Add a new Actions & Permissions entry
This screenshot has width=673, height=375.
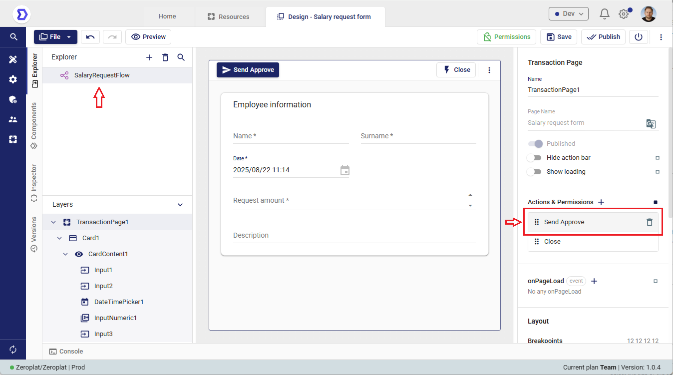[x=601, y=202]
